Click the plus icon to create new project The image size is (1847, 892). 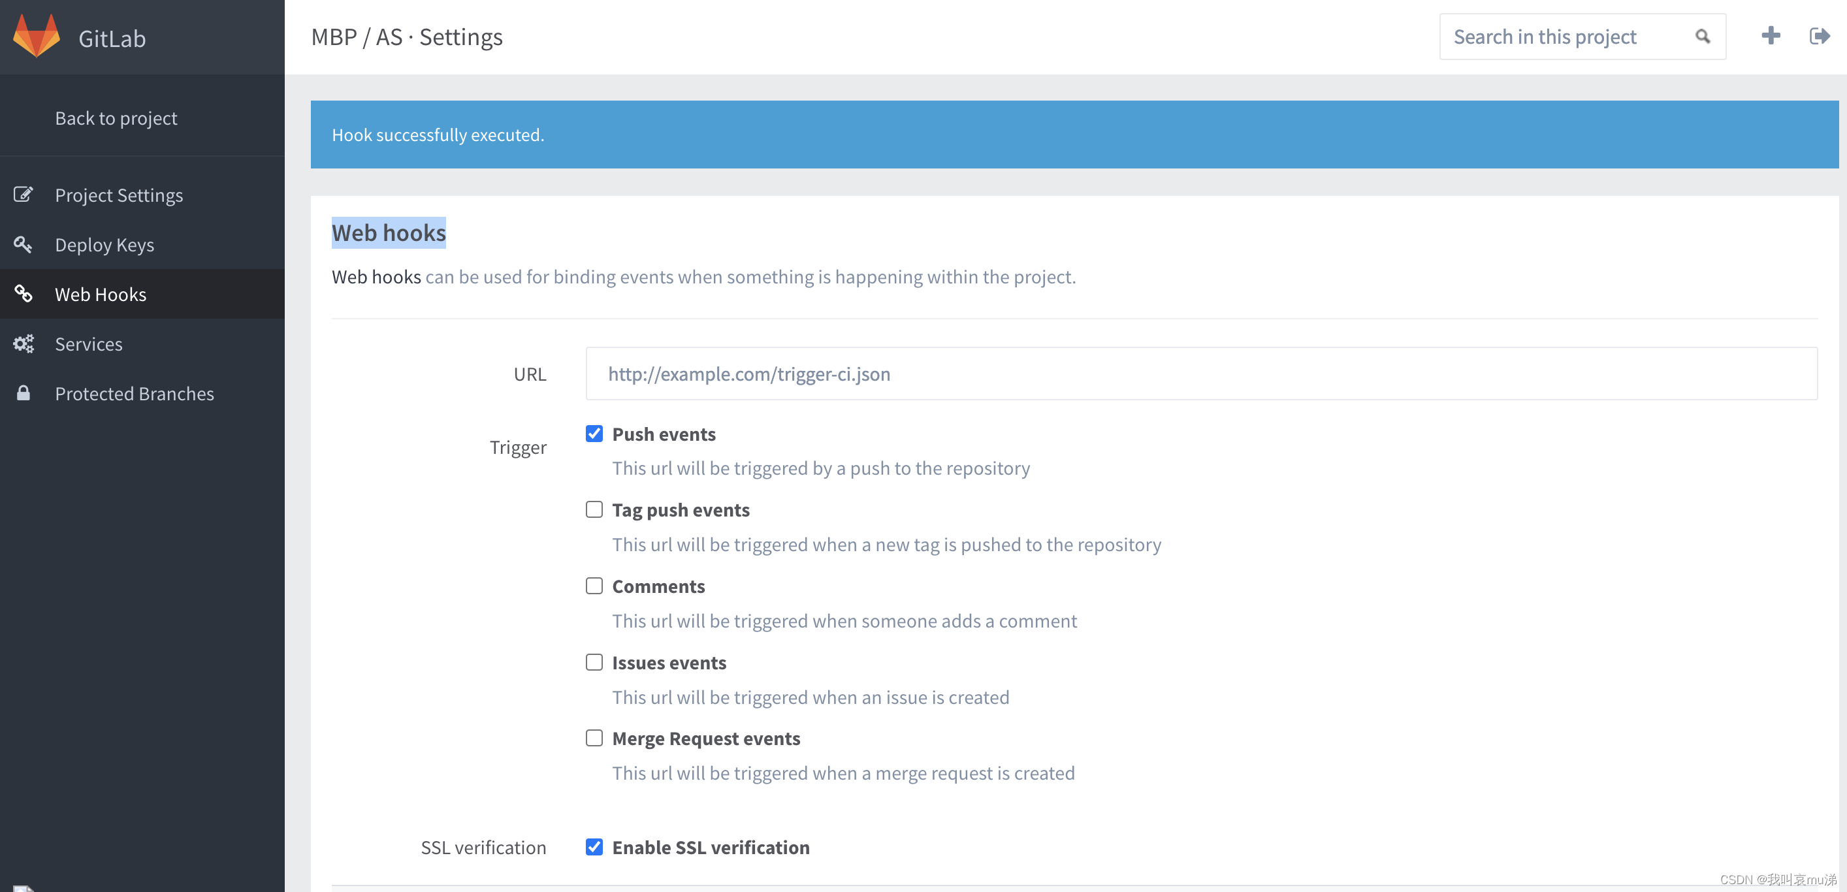(1771, 35)
